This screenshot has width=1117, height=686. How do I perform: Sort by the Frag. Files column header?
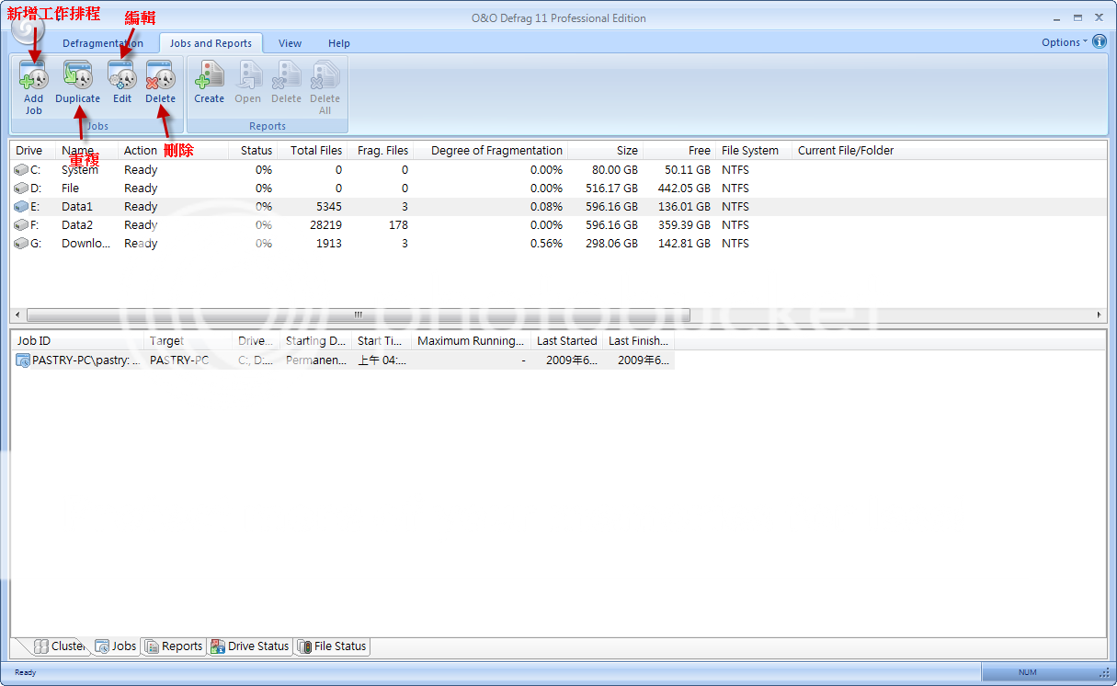[x=382, y=151]
